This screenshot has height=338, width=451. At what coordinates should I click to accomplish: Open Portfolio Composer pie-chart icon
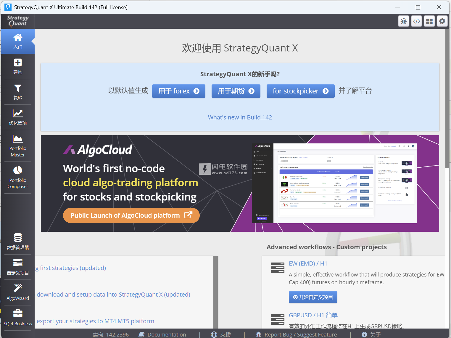(18, 178)
